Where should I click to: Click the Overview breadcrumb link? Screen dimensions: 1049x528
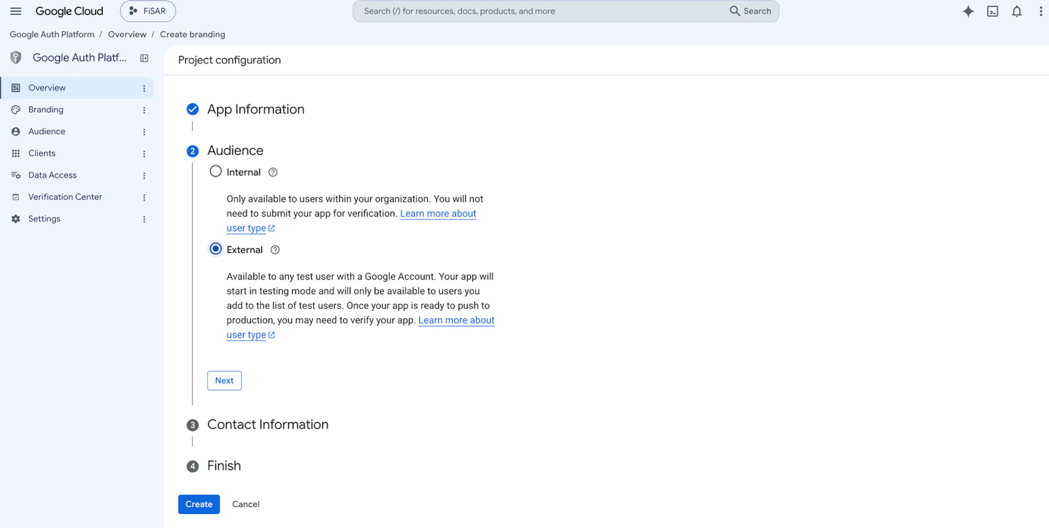[127, 34]
